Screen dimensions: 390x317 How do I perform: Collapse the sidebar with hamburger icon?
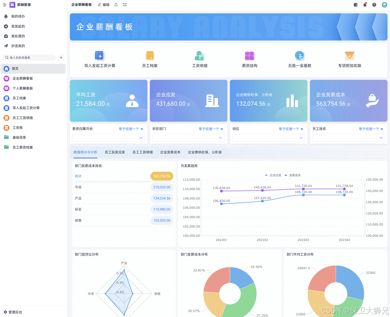[5, 5]
